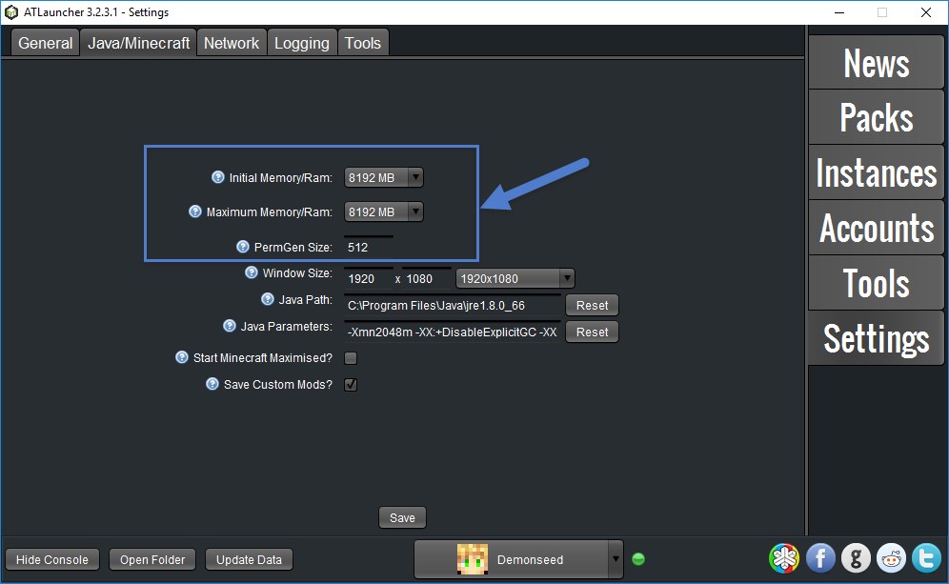Open the Facebook social link icon

(820, 559)
